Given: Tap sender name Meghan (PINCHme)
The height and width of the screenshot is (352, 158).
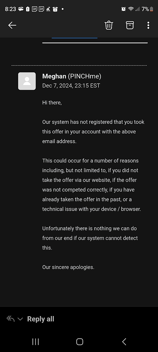Looking at the screenshot, I should pos(72,76).
